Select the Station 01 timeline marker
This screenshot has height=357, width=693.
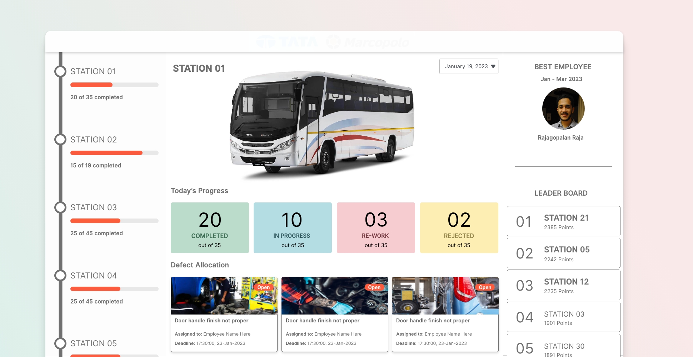click(x=60, y=71)
